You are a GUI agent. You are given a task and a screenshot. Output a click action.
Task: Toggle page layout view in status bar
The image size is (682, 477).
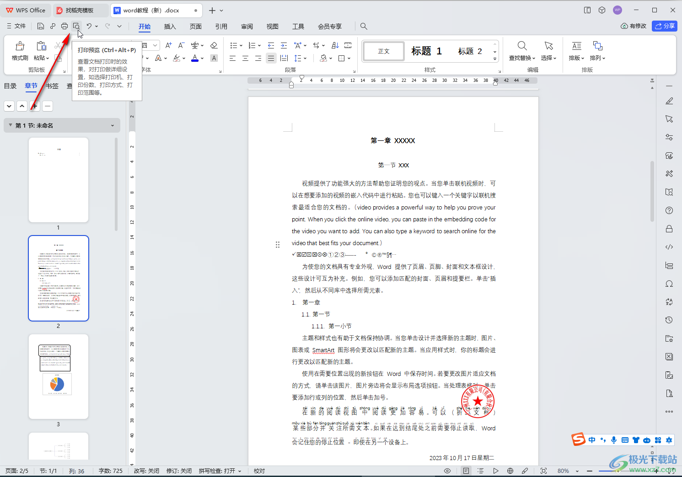[x=466, y=471]
